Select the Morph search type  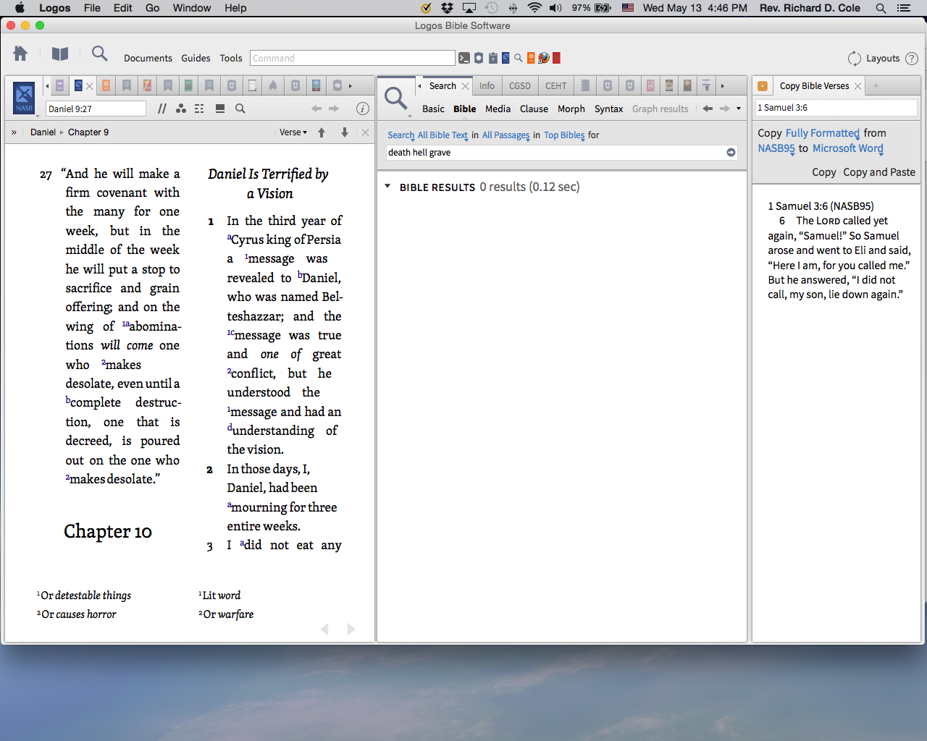click(x=571, y=109)
